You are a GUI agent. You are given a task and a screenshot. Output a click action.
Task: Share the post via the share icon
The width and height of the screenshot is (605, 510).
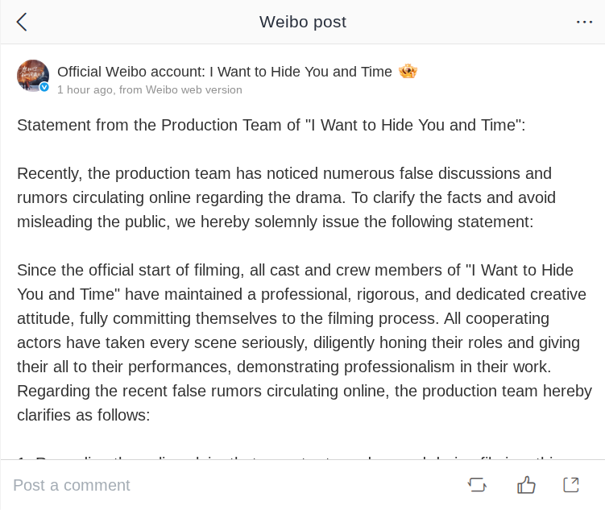pyautogui.click(x=571, y=484)
